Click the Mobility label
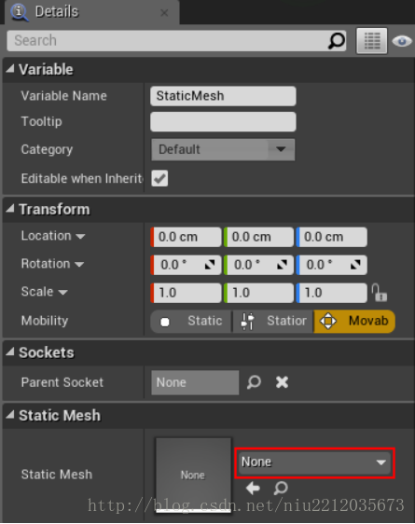This screenshot has height=524, width=415. click(x=45, y=321)
